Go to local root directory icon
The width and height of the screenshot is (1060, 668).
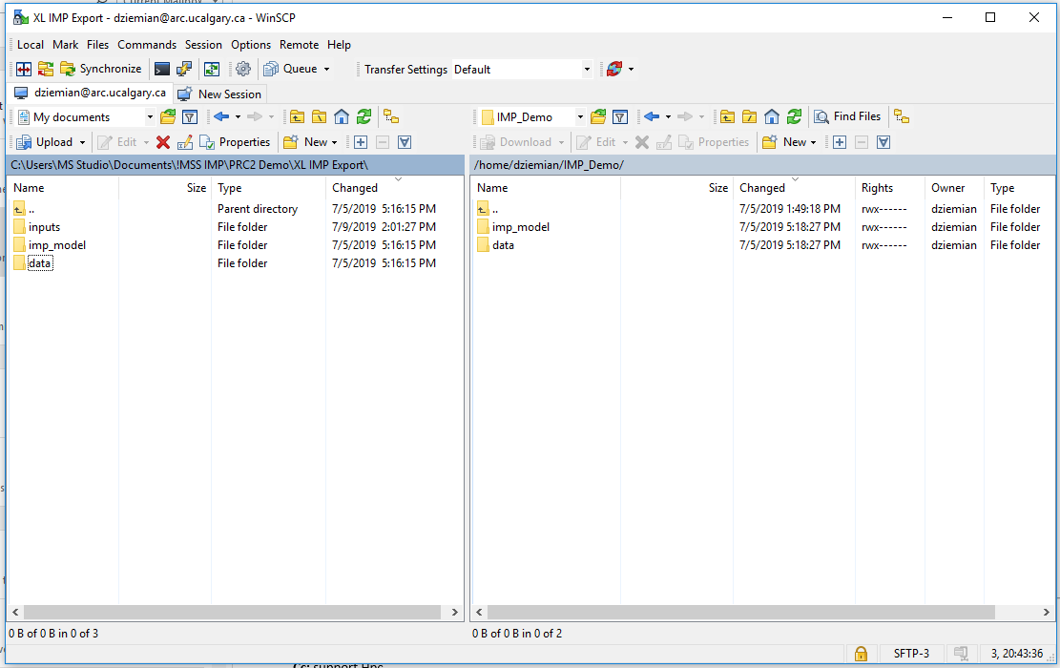[319, 117]
